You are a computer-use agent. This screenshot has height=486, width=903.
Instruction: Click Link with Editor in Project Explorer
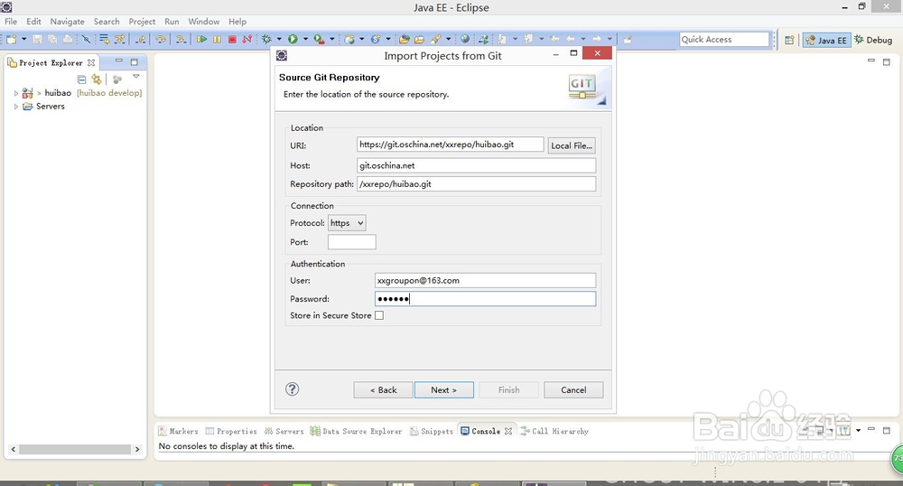[x=97, y=79]
